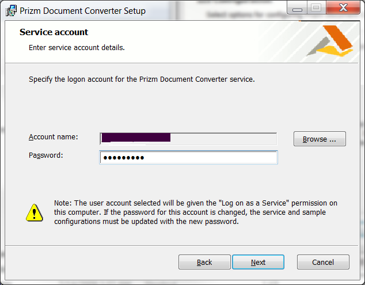
Task: Go Back to the previous setup step
Action: click(204, 262)
